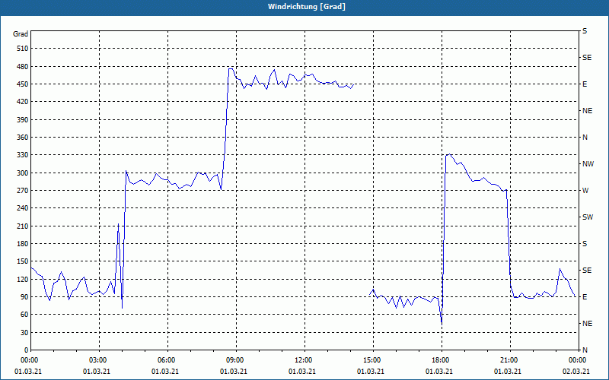Select the 21:00 time label
This screenshot has width=609, height=380.
pos(509,359)
